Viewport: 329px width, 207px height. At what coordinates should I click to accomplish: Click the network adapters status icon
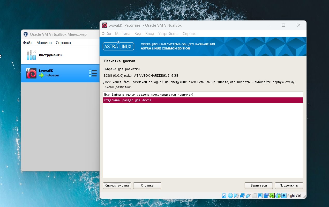[242, 196]
